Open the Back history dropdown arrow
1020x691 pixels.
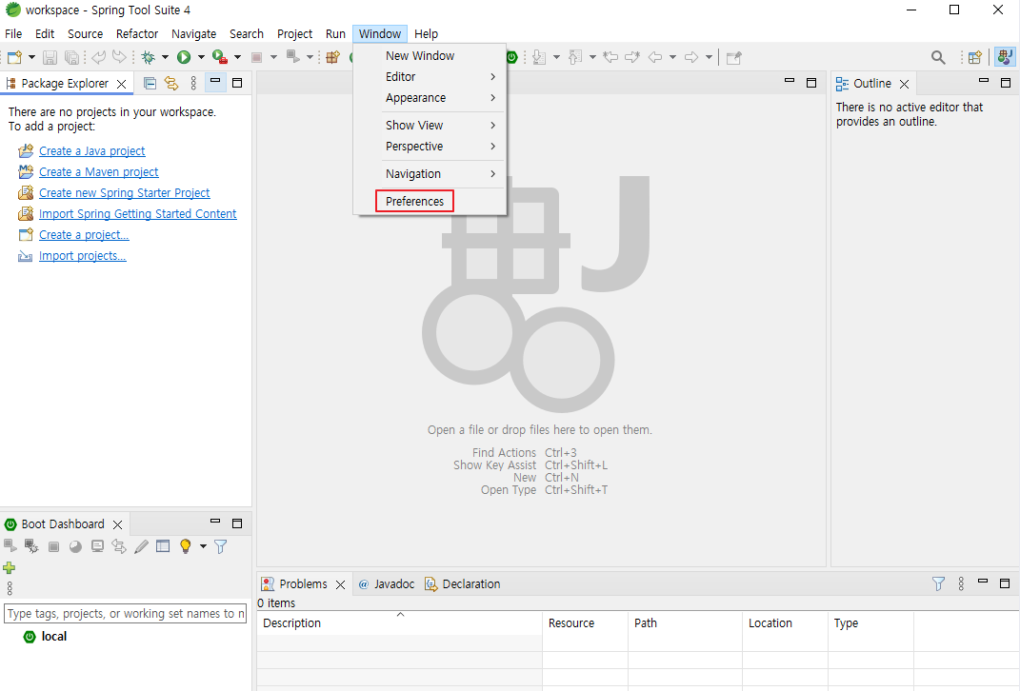pyautogui.click(x=672, y=57)
